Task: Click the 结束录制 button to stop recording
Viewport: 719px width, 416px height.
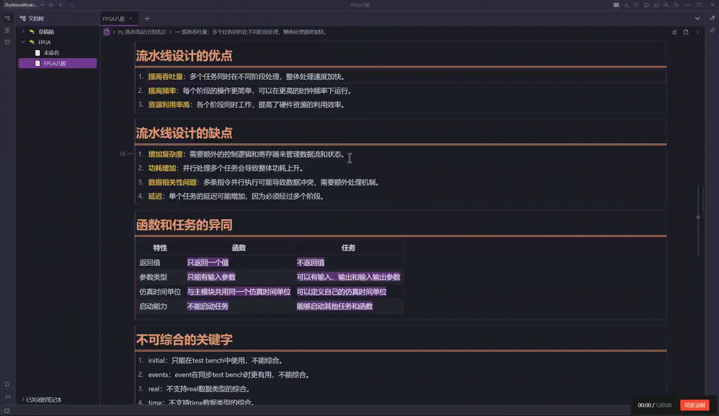Action: pyautogui.click(x=694, y=405)
